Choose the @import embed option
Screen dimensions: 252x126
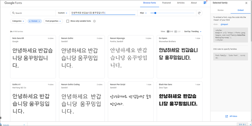point(224,24)
